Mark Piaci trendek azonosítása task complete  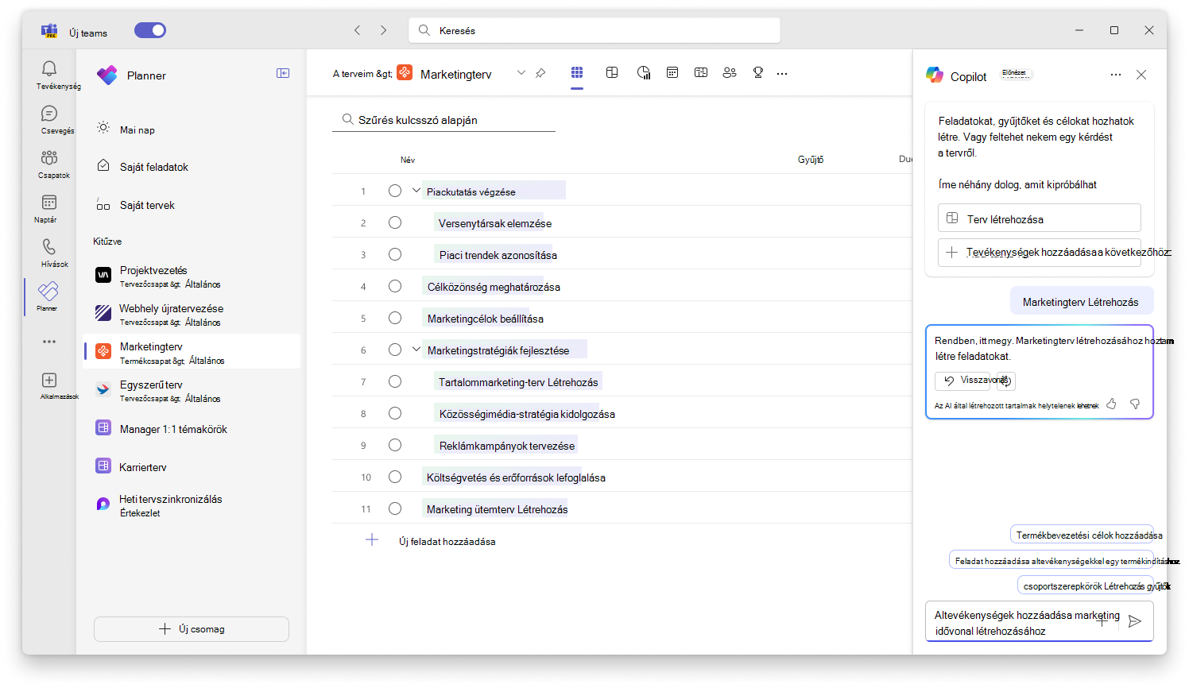tap(395, 254)
